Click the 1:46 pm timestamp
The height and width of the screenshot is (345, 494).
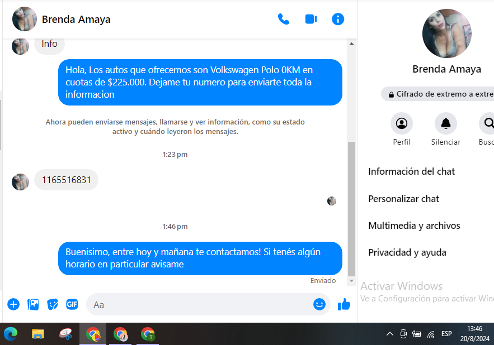[175, 227]
